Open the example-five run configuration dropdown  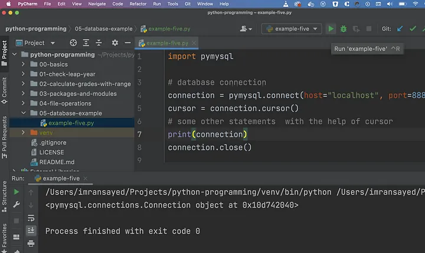[x=292, y=29]
